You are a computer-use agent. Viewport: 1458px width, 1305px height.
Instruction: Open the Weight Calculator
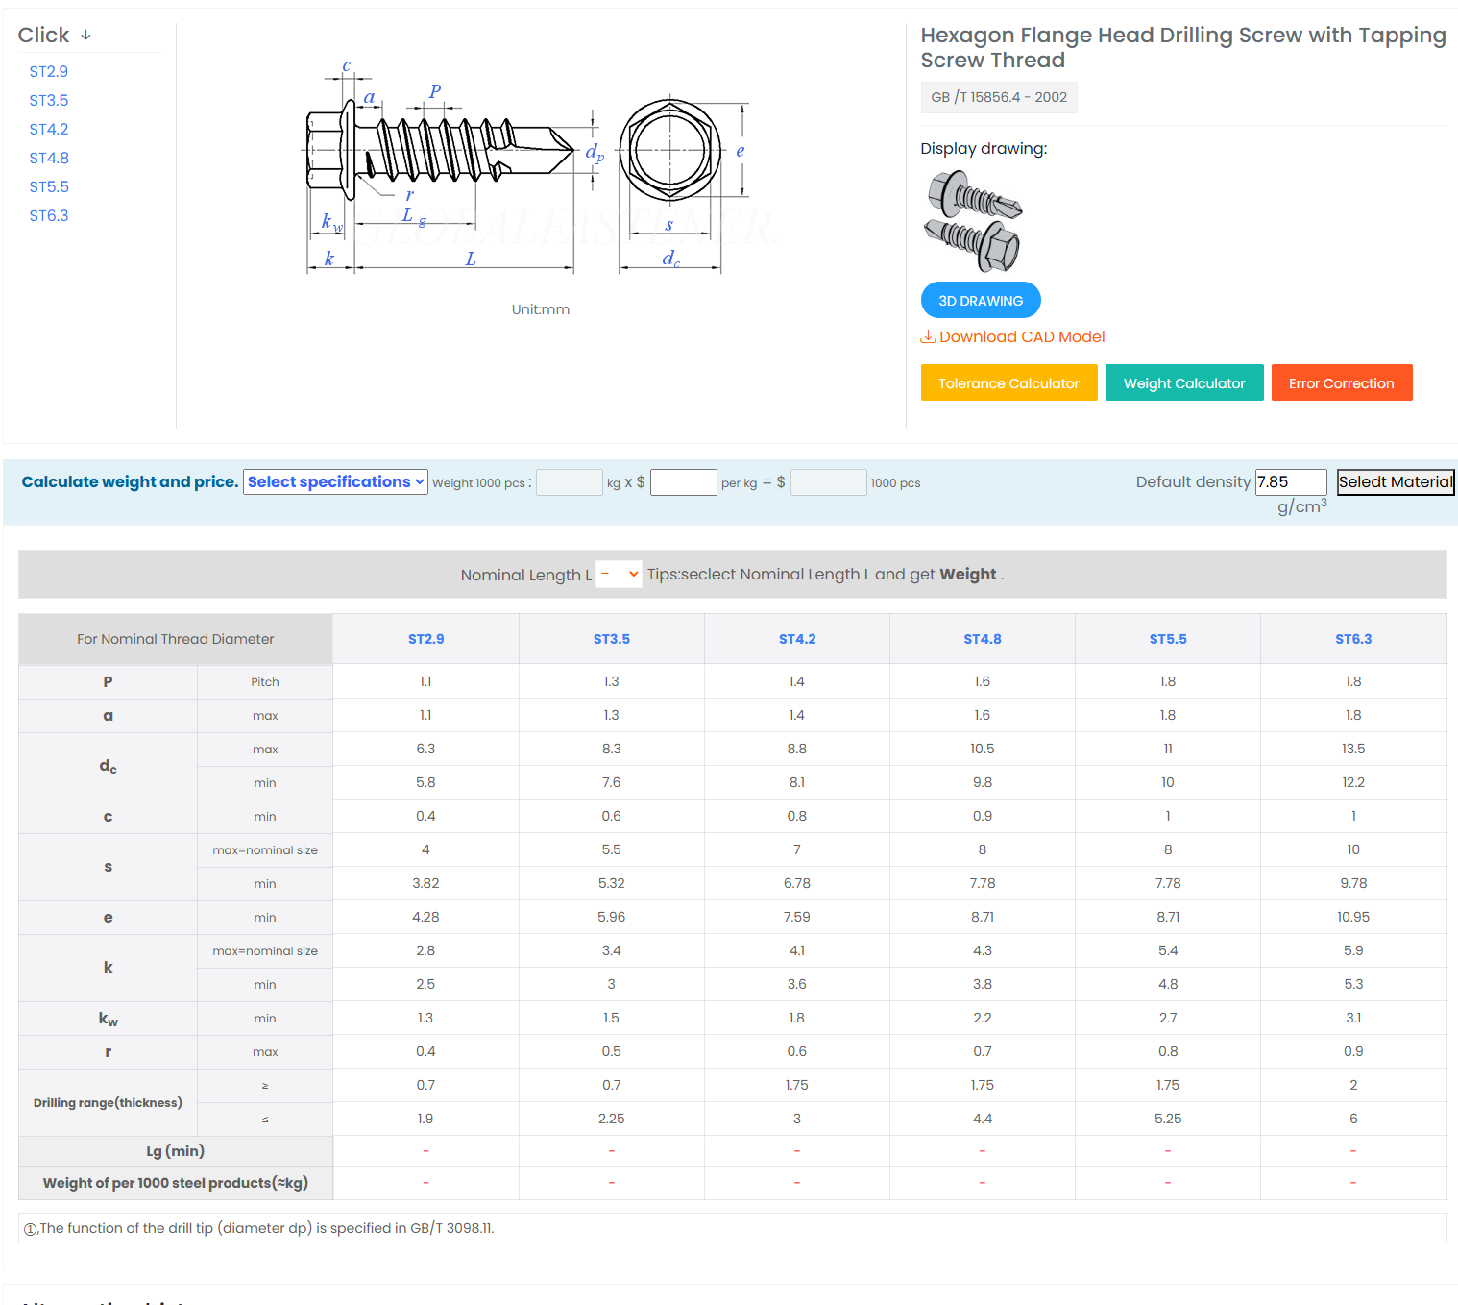(x=1184, y=382)
